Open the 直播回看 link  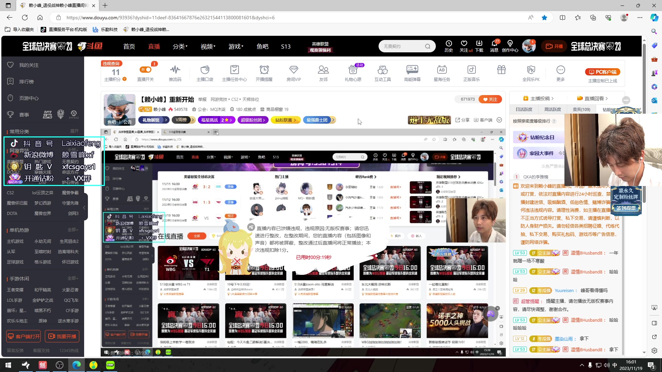pos(592,99)
